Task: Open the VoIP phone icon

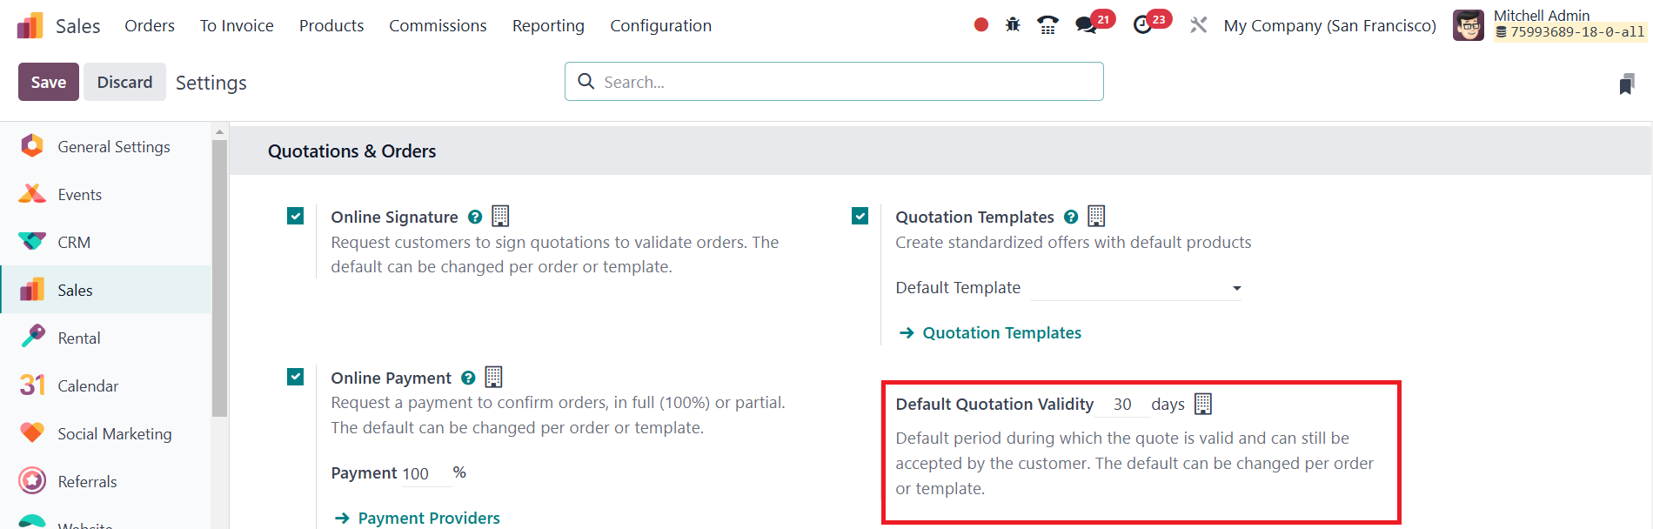Action: (1047, 25)
